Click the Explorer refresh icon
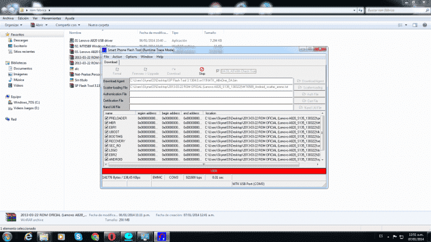The image size is (431, 242). (x=360, y=10)
